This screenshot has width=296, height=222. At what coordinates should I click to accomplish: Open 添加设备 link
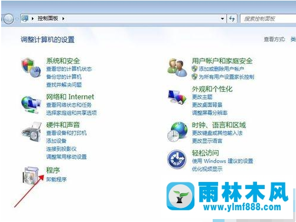click(56, 141)
